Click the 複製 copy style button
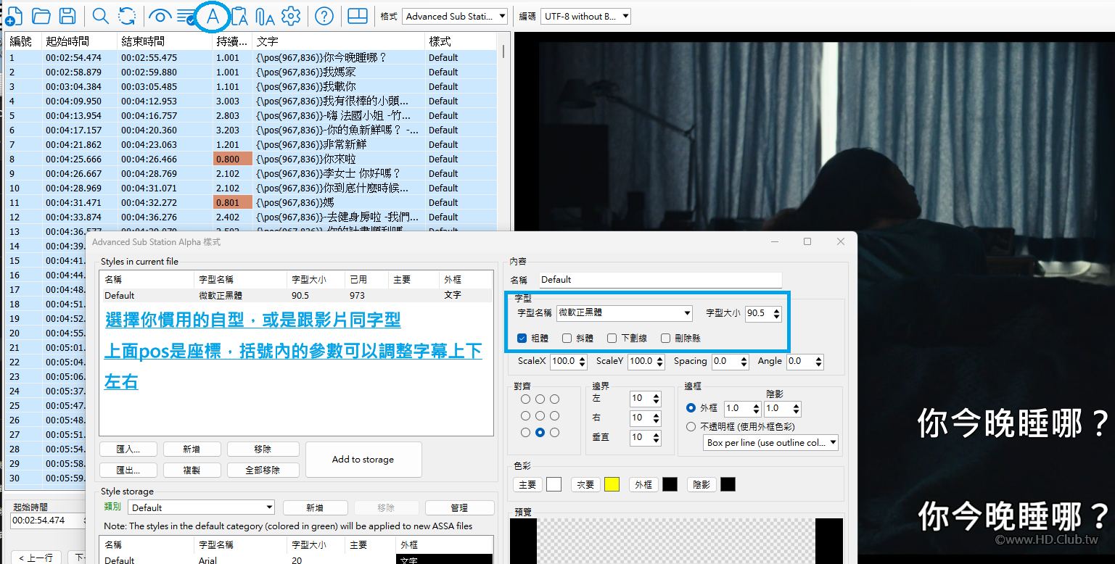This screenshot has height=564, width=1115. point(192,470)
